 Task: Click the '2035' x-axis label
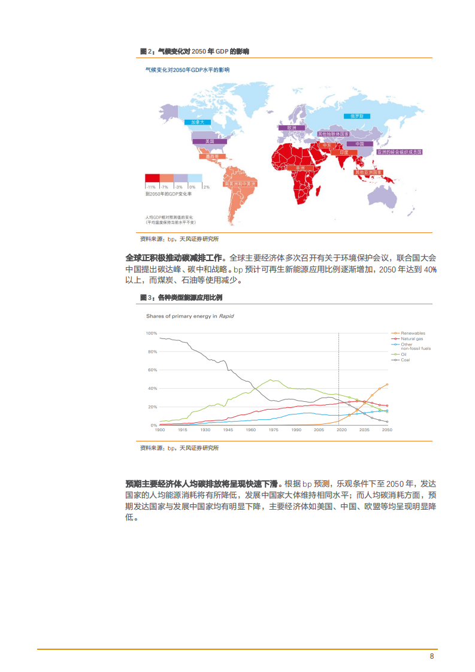[364, 430]
